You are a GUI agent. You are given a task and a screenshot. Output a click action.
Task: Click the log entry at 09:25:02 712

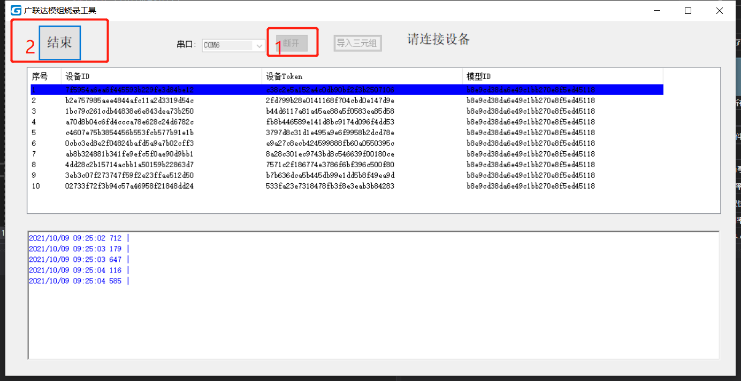[75, 238]
